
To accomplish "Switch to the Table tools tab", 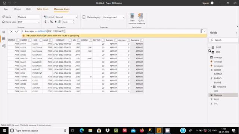I will [x=42, y=9].
